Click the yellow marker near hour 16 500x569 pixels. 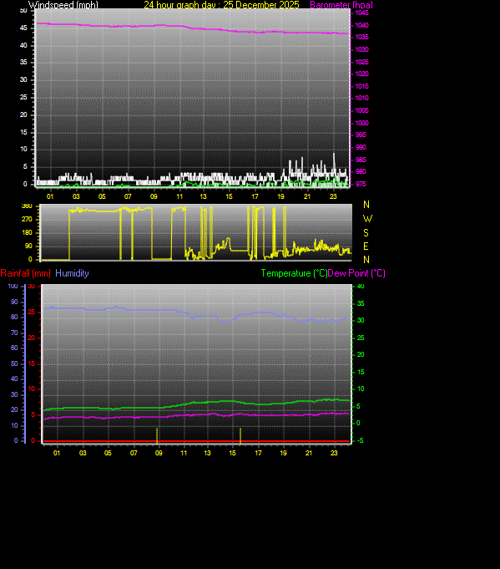point(240,435)
